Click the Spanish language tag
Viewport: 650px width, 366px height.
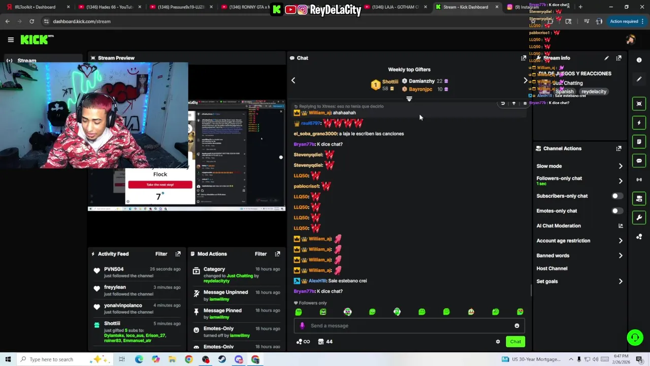pos(564,91)
